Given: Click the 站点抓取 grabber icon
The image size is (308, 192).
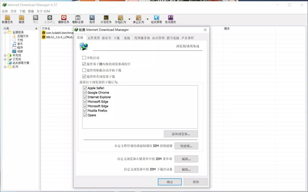Looking at the screenshot, I should (157, 20).
